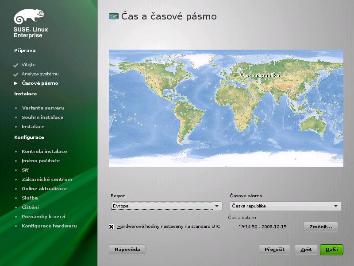Select the Síť step
The image size is (354, 266).
tap(25, 170)
